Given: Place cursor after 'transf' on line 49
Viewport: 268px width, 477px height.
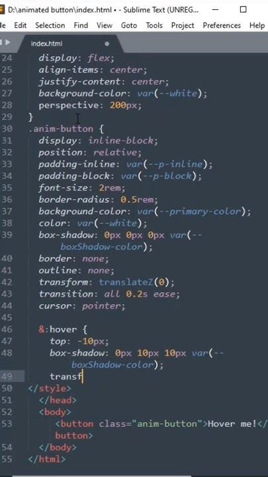Looking at the screenshot, I should click(83, 376).
